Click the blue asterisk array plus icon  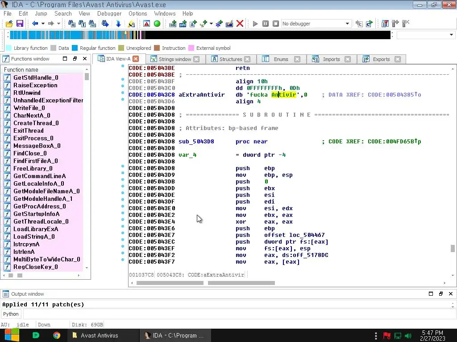tap(219, 24)
